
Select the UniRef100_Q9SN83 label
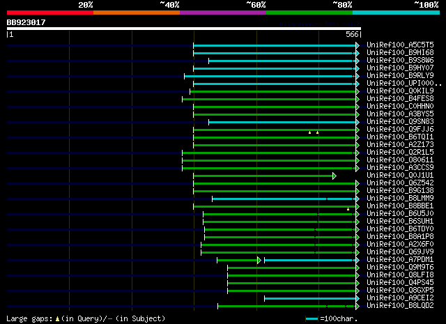click(x=400, y=121)
